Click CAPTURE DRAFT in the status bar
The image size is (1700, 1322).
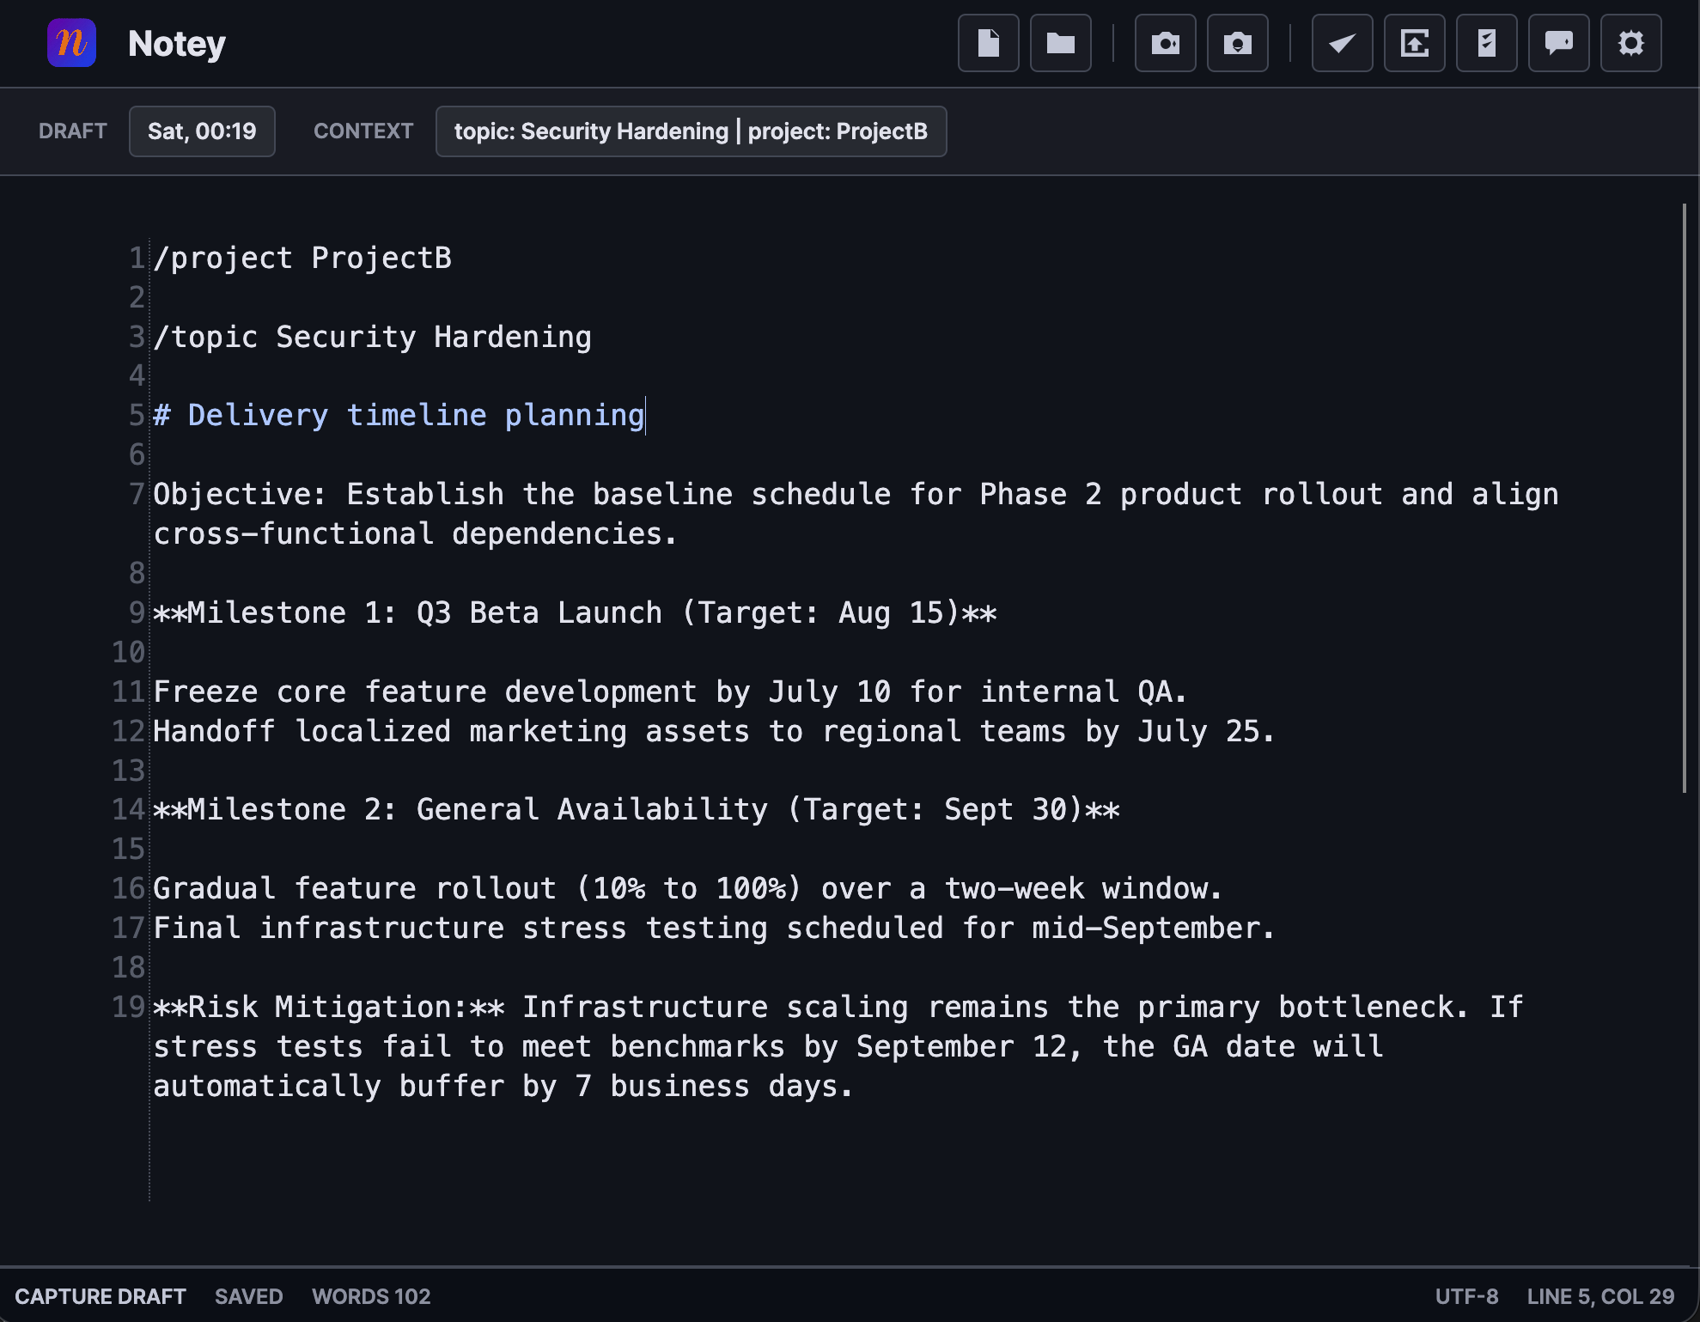(x=101, y=1296)
